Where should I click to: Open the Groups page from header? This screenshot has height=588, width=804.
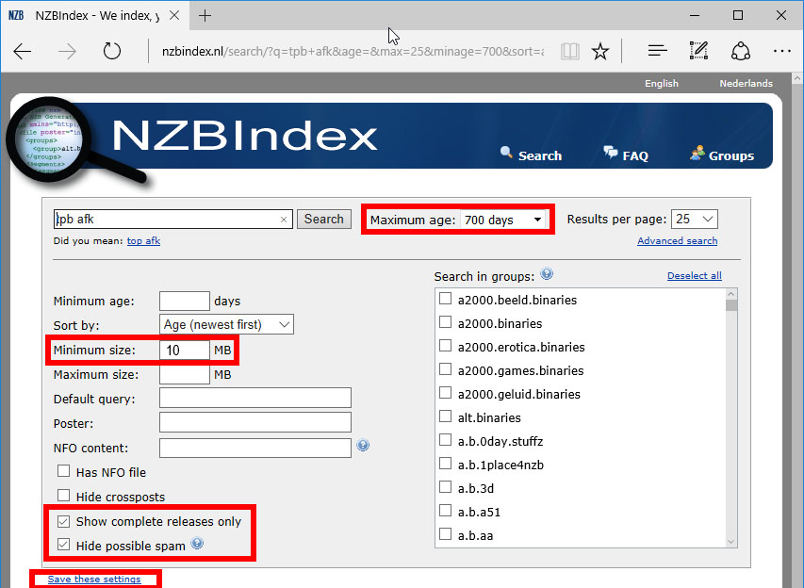click(722, 155)
